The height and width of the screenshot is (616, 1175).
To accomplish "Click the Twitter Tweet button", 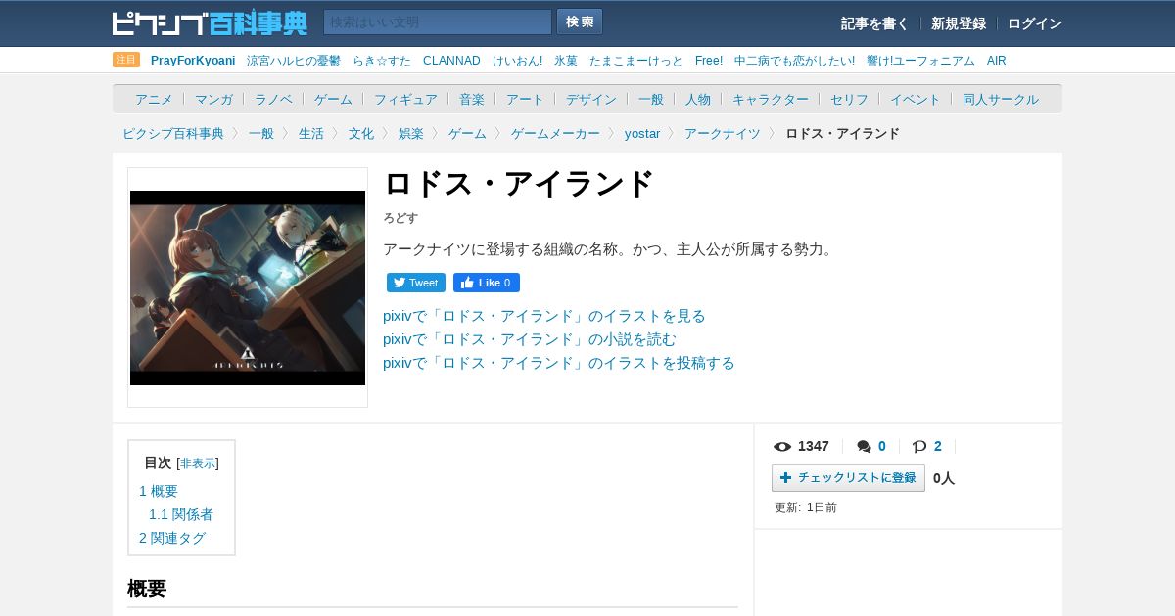I will pyautogui.click(x=416, y=283).
